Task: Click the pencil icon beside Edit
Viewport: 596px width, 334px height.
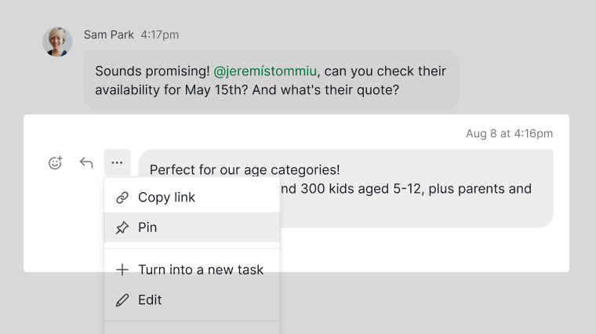Action: (122, 300)
